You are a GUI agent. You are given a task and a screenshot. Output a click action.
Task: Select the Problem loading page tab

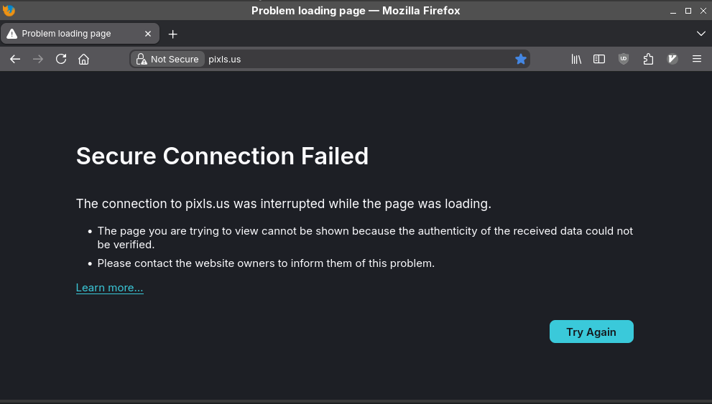coord(72,34)
